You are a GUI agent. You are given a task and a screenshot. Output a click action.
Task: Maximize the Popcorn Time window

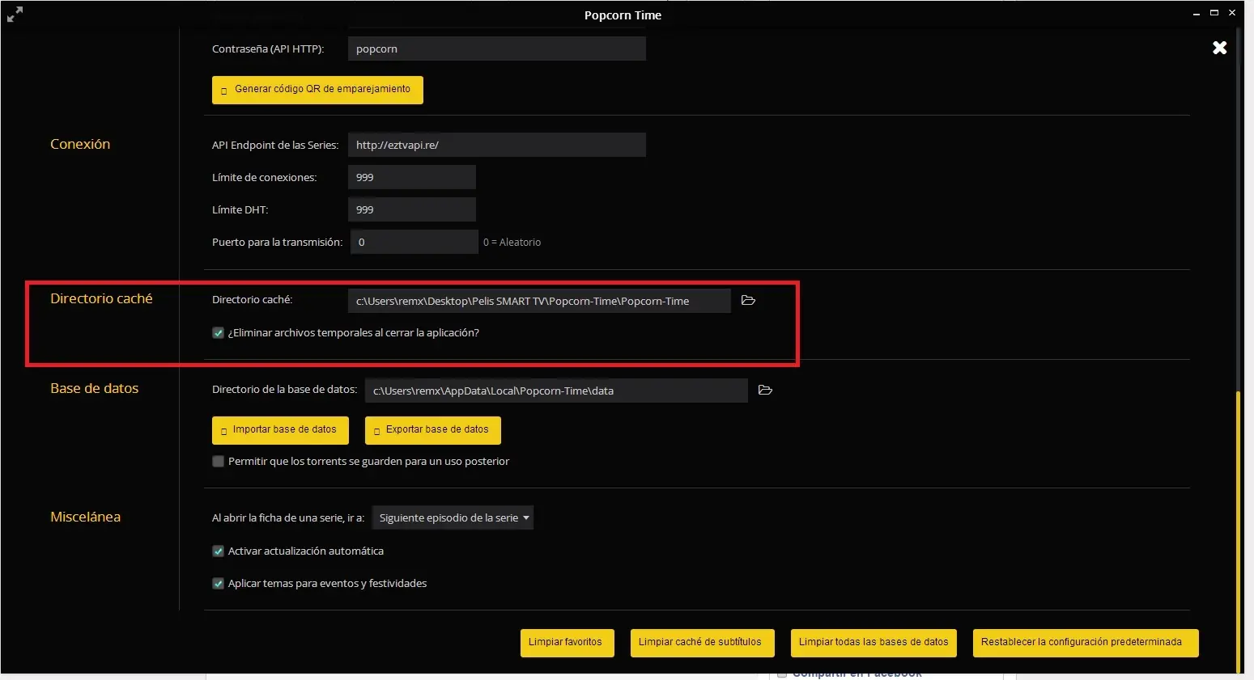point(1214,13)
